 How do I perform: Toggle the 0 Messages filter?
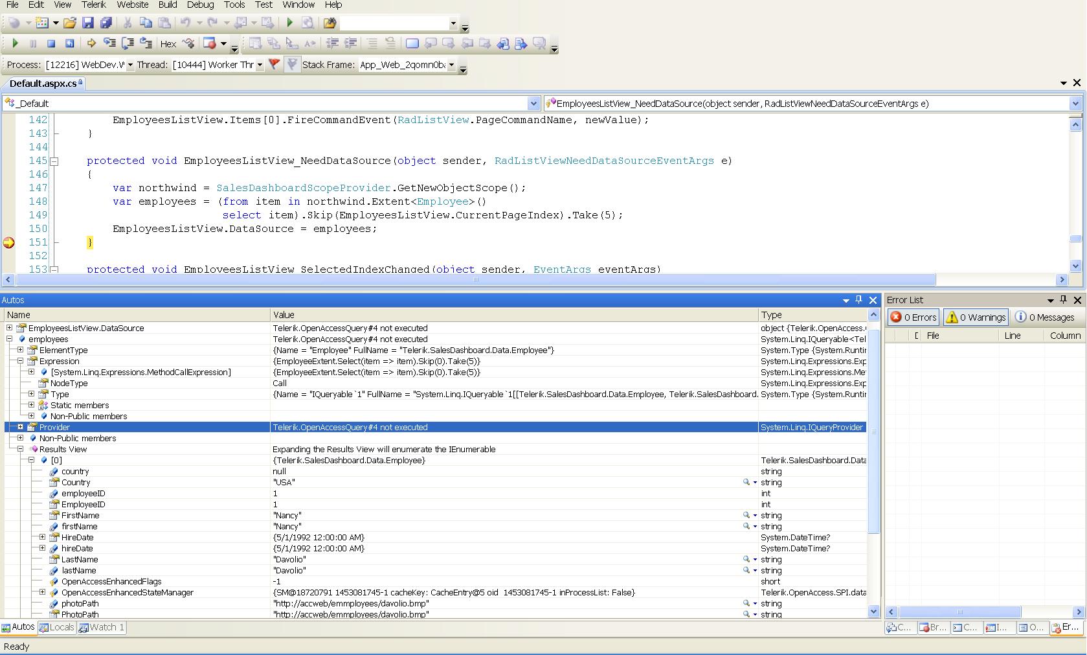click(1045, 317)
